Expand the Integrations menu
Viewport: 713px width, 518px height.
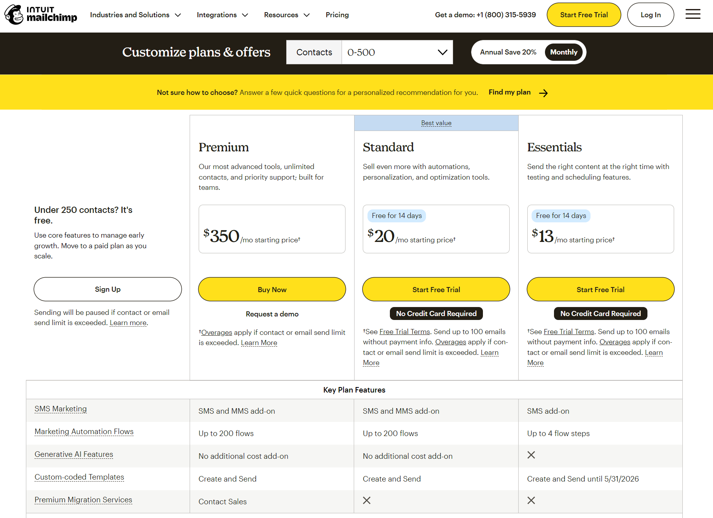223,15
